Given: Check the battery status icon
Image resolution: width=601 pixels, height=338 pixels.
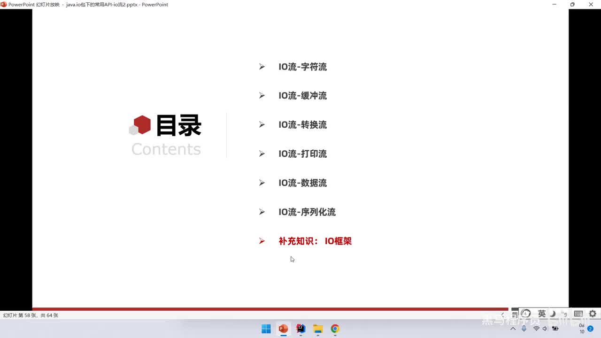Looking at the screenshot, I should tap(555, 329).
